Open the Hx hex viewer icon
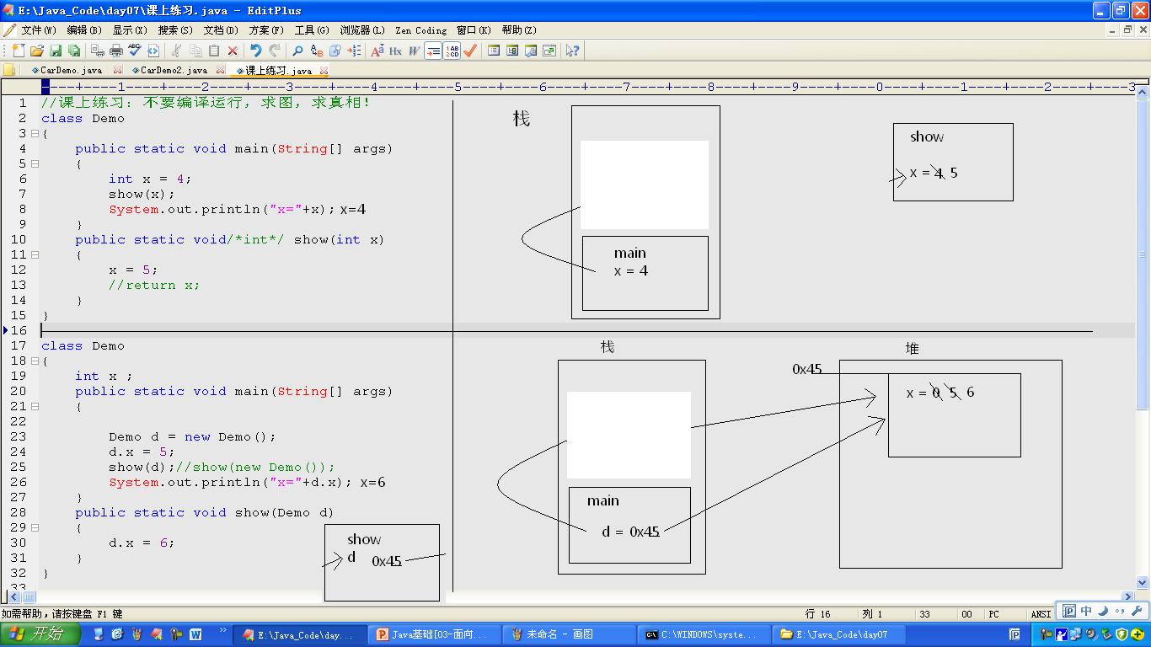Screen dimensions: 1151x647 tap(395, 51)
